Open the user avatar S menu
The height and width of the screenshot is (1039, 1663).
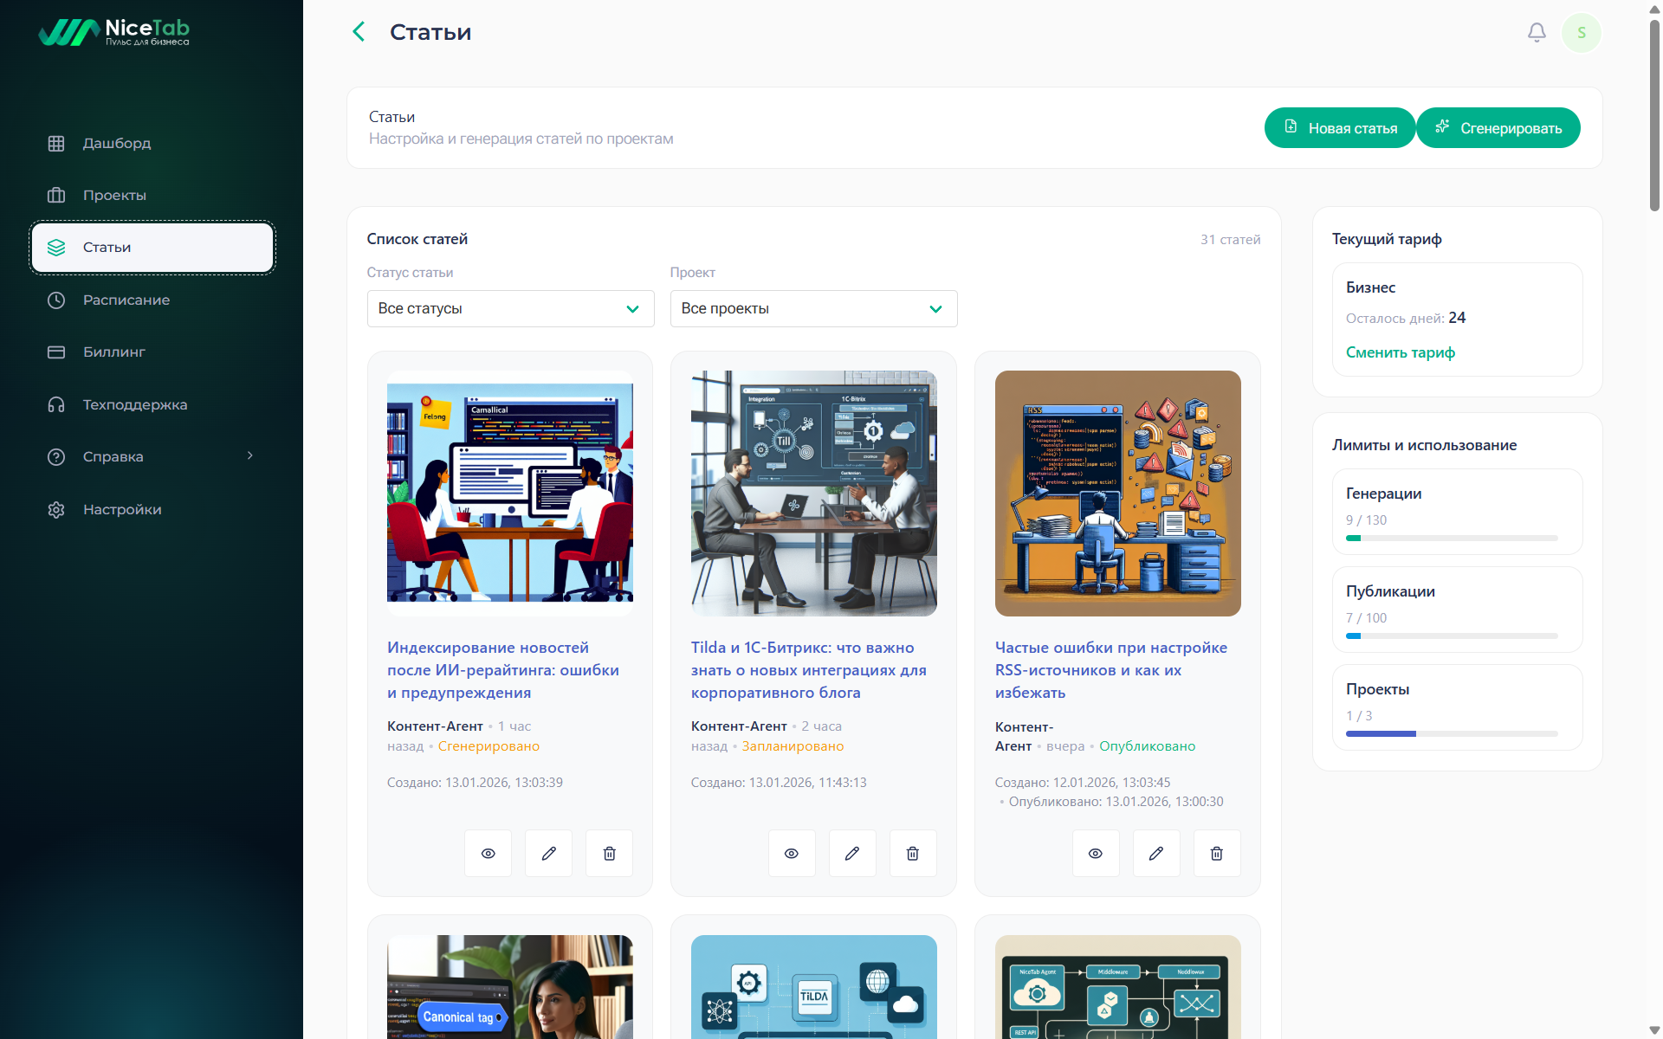(1582, 33)
